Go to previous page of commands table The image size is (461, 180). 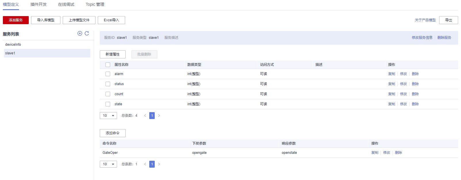coord(145,164)
